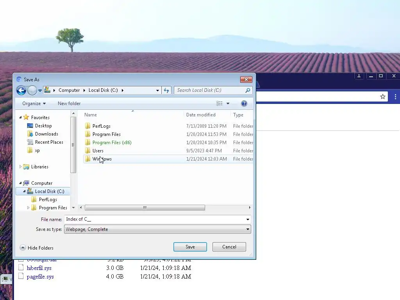Click the 9/5/2023 4:47 PM date cell

pyautogui.click(x=204, y=151)
